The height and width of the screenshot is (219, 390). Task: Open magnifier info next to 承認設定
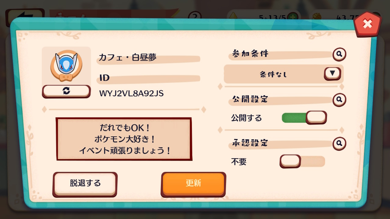tap(339, 143)
